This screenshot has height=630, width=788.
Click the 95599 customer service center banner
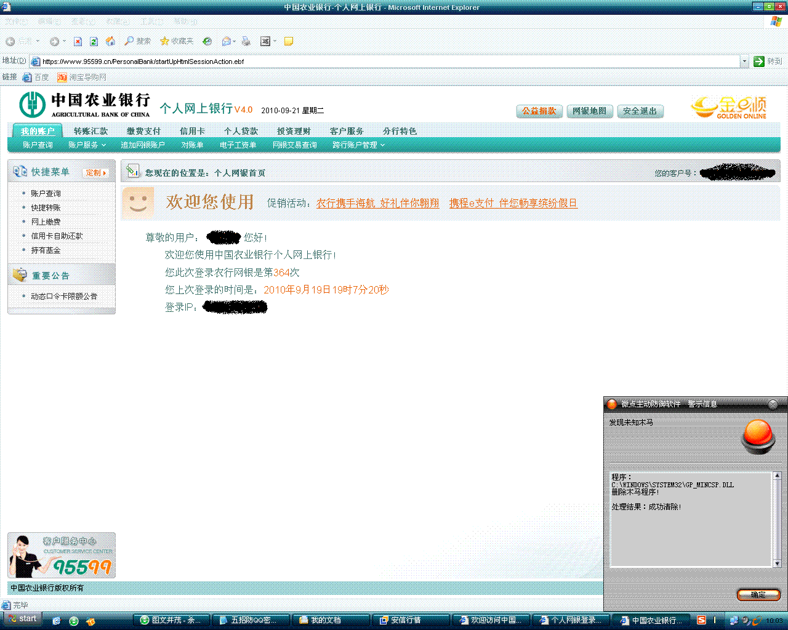(62, 555)
